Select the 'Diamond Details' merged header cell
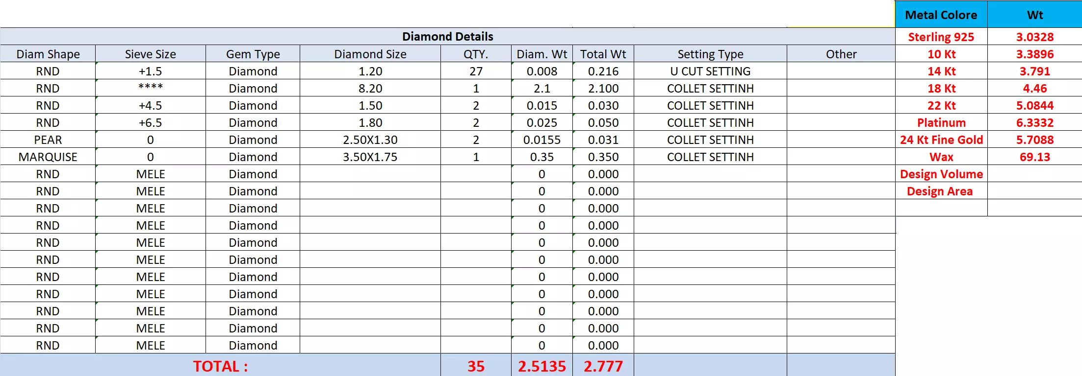This screenshot has width=1082, height=376. pyautogui.click(x=447, y=37)
